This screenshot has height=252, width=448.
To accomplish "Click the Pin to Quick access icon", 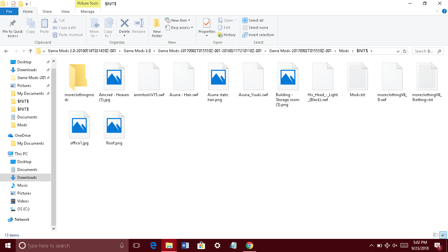I will pos(12,24).
